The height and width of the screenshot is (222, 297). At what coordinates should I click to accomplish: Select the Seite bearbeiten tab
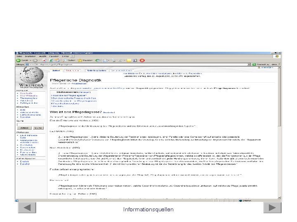(97, 71)
